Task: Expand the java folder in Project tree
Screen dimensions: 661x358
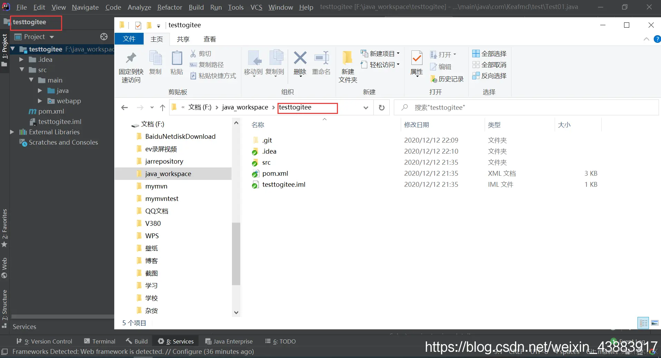Action: [40, 90]
